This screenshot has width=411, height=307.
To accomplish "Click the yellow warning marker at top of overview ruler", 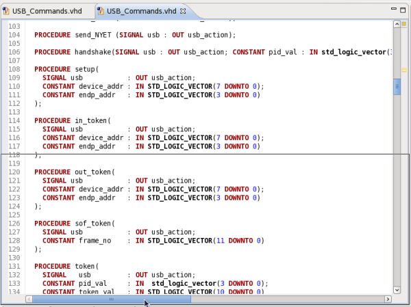I will [x=404, y=24].
